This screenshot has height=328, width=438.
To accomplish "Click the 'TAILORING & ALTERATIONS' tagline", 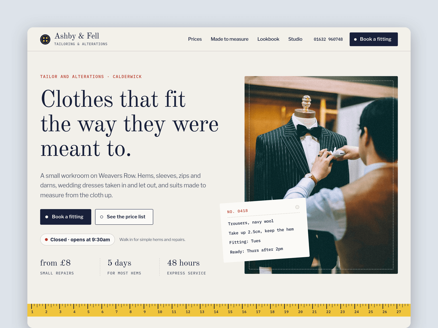I will point(81,44).
